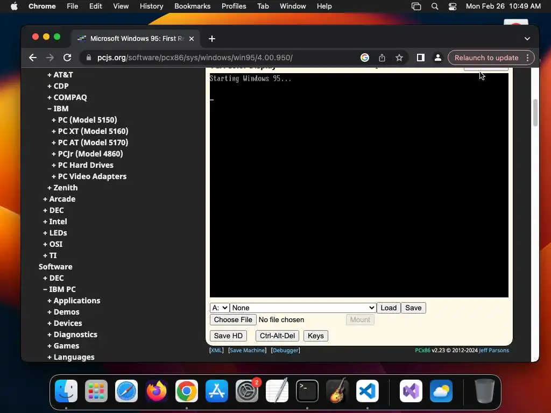The height and width of the screenshot is (413, 551).
Task: Bookmark this page with the star
Action: point(399,58)
